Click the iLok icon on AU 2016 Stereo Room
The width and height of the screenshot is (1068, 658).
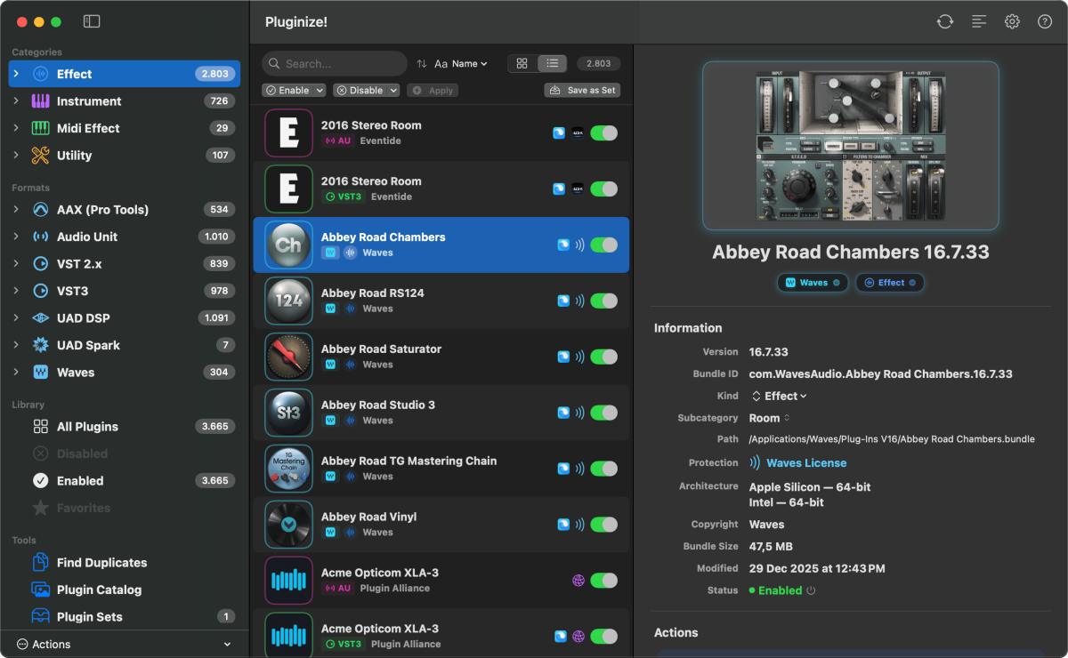(x=578, y=133)
